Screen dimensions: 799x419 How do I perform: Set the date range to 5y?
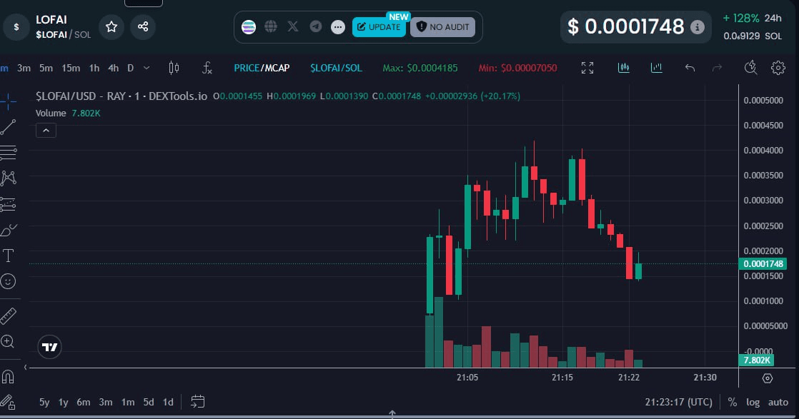click(x=44, y=402)
